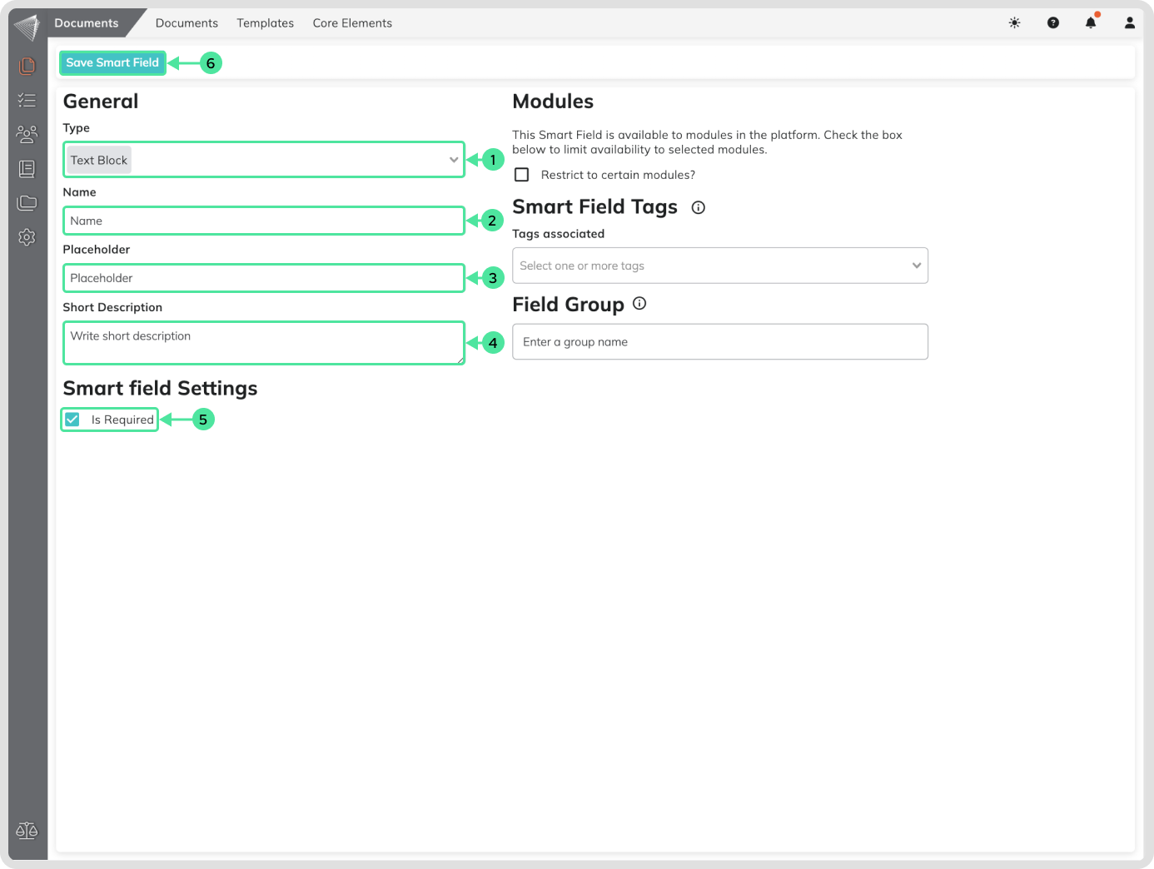Open the documents icon in sidebar
Image resolution: width=1154 pixels, height=869 pixels.
(27, 66)
